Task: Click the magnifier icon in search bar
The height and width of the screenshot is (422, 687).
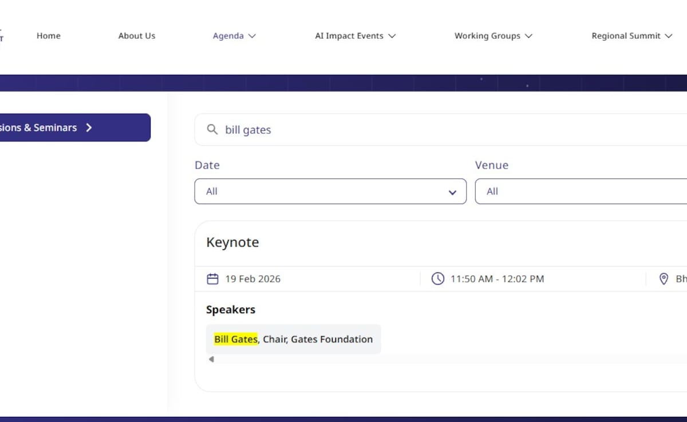Action: pyautogui.click(x=212, y=130)
